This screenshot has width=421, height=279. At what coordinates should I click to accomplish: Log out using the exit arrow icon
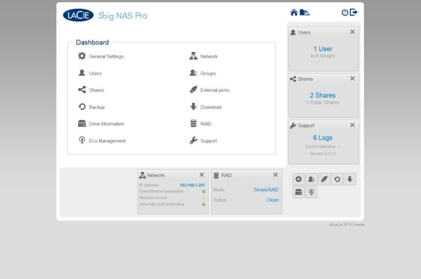click(x=354, y=12)
